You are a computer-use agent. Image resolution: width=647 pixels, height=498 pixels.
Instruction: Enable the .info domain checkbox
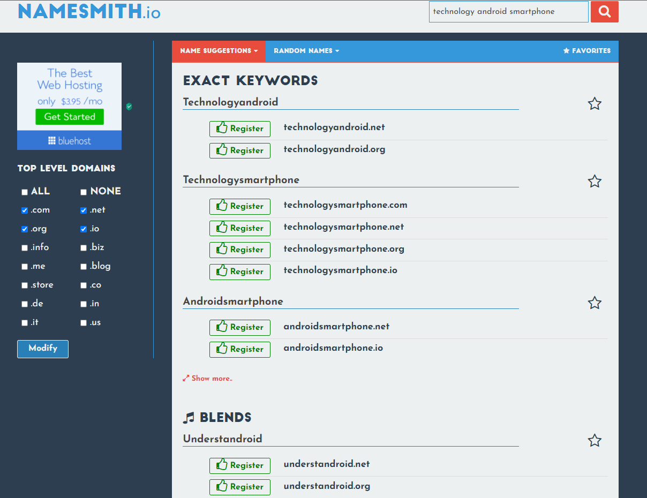coord(25,248)
